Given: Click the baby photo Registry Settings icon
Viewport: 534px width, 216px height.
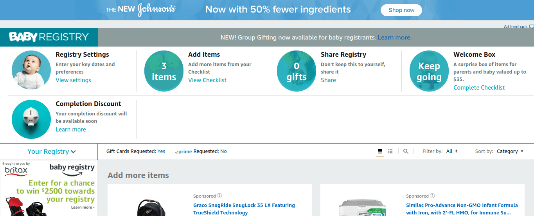Looking at the screenshot, I should click(x=31, y=71).
